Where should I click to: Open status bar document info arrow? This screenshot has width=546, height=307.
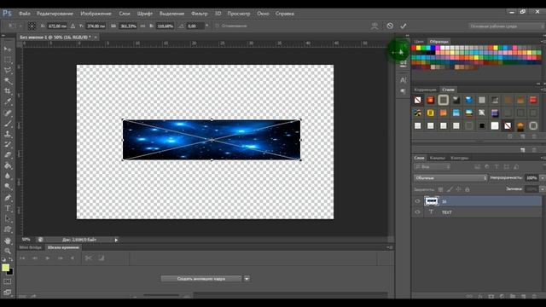116,240
